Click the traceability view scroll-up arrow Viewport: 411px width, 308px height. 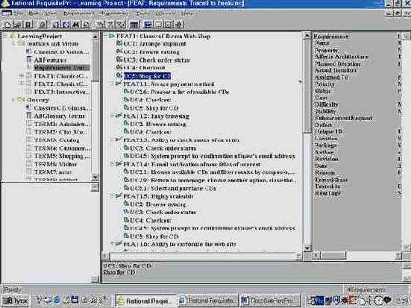307,36
